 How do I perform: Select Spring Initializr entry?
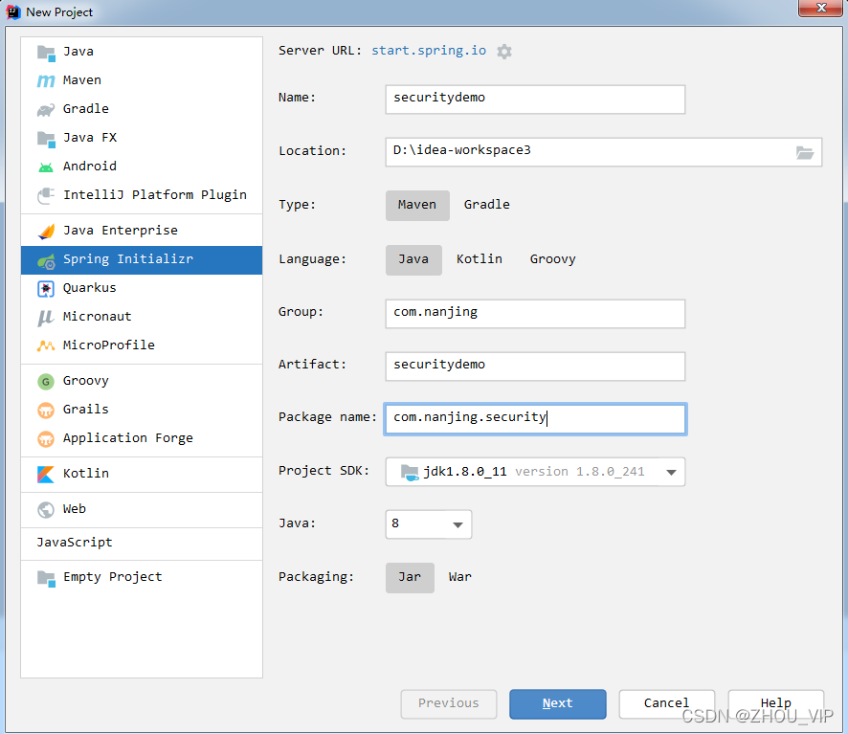coord(141,260)
